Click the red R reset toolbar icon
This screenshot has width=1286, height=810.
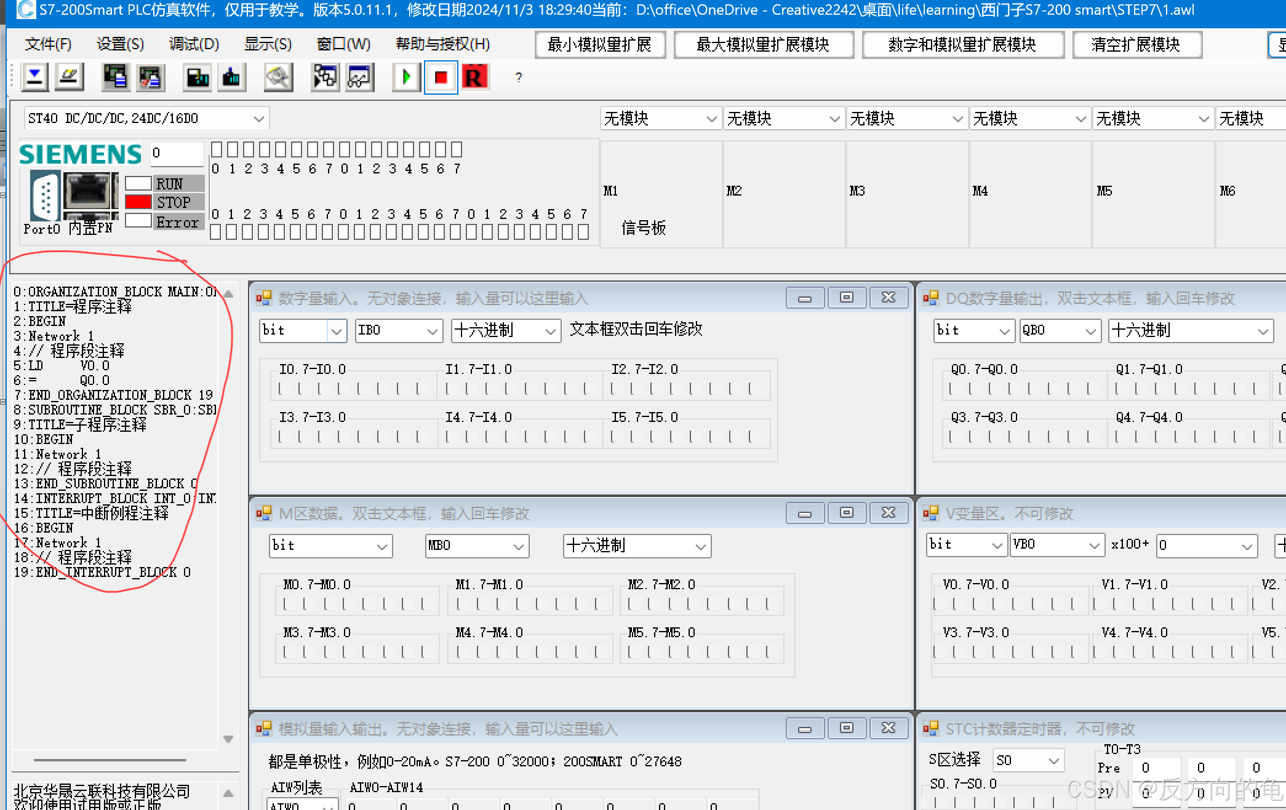474,77
